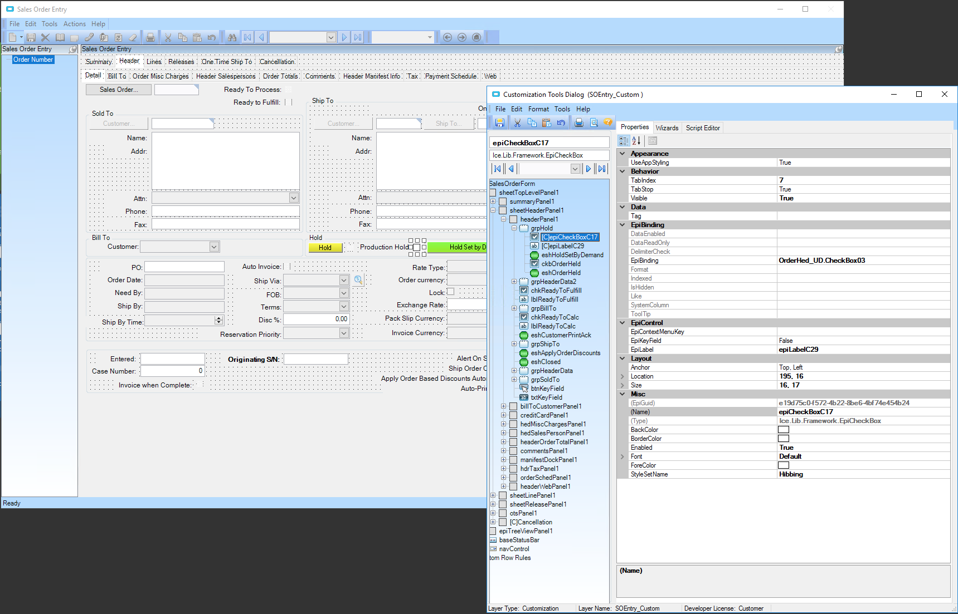
Task: Open the Lines tab
Action: click(x=154, y=62)
